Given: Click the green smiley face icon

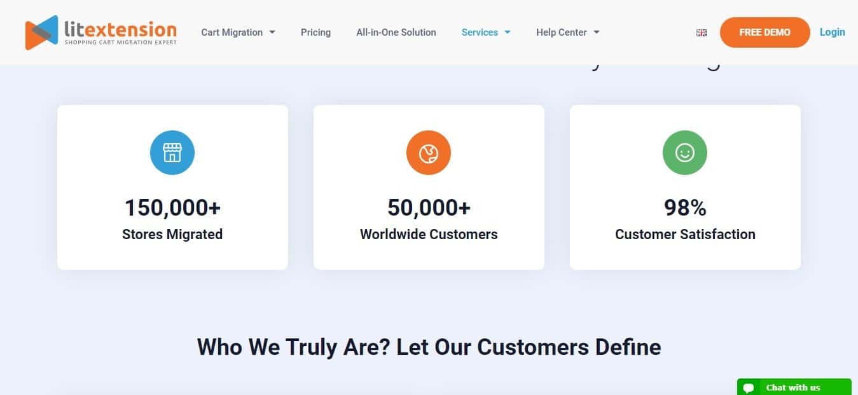Looking at the screenshot, I should pyautogui.click(x=685, y=153).
